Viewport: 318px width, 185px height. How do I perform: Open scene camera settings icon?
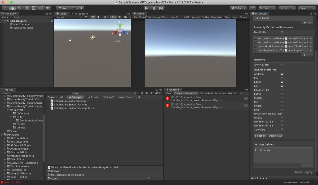tap(126, 17)
